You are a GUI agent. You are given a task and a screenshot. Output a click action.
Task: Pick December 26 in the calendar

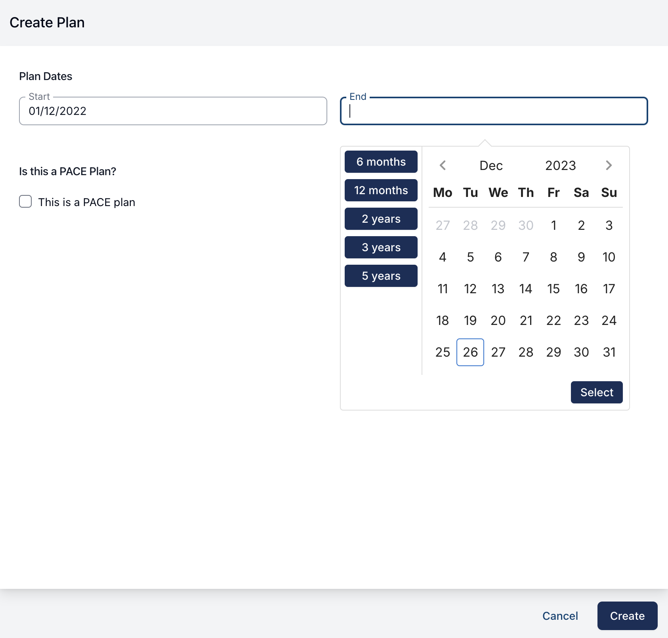(470, 352)
